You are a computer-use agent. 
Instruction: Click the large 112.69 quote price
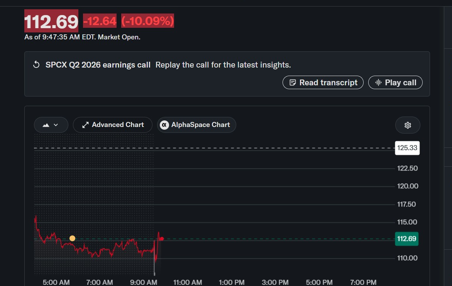click(x=51, y=21)
